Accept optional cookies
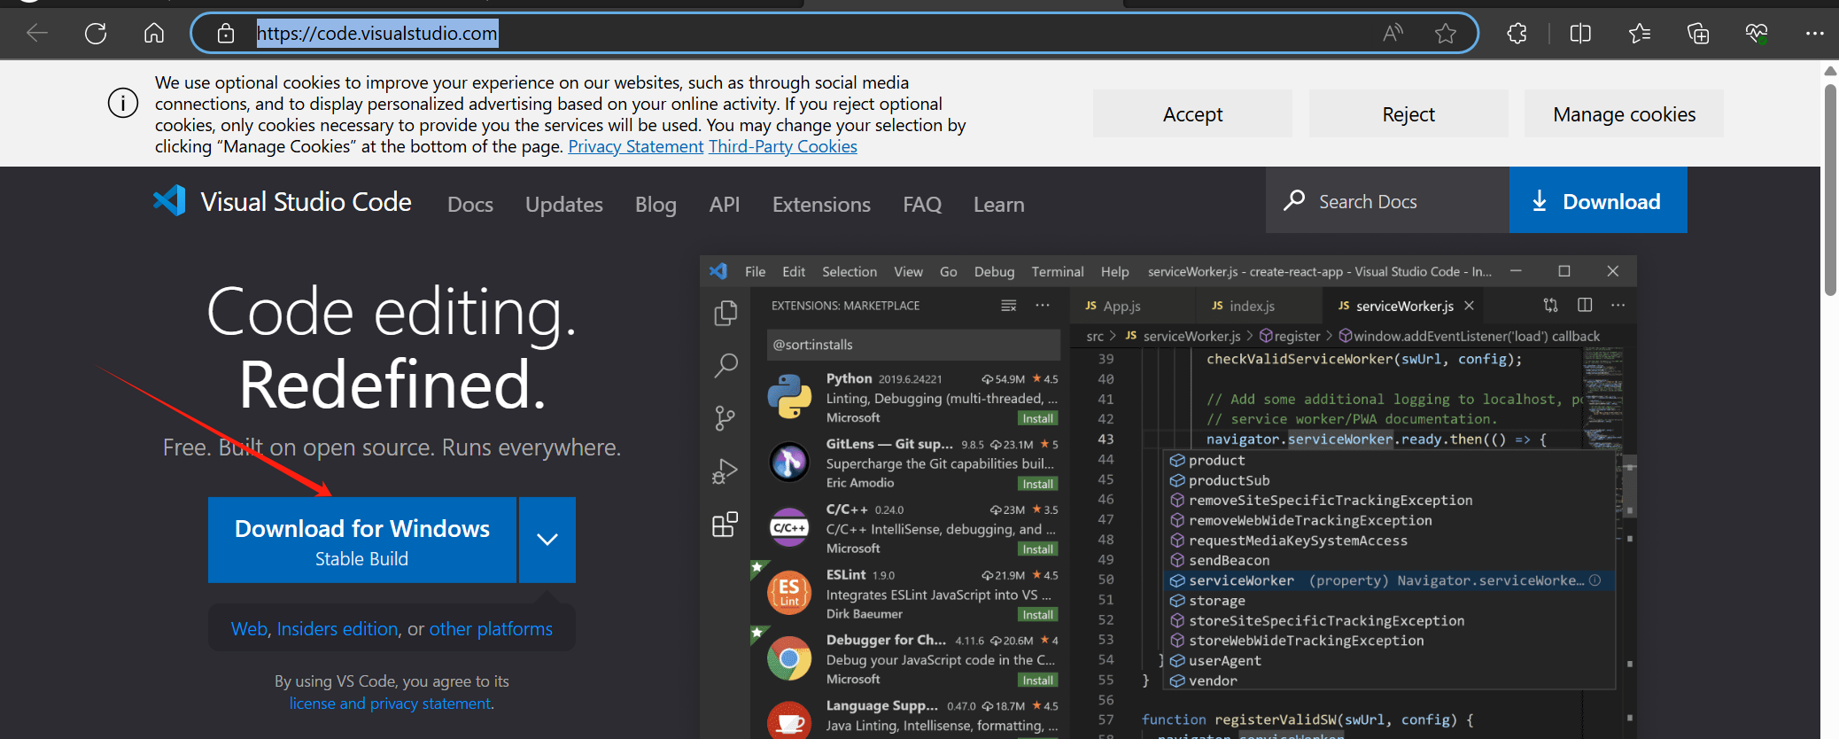This screenshot has height=739, width=1839. click(x=1192, y=113)
